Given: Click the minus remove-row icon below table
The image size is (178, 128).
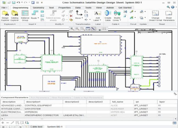Looking at the screenshot, I should pyautogui.click(x=7, y=123).
